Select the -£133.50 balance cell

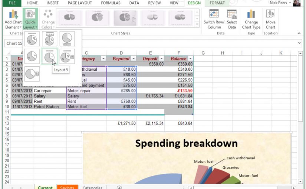tap(179, 91)
